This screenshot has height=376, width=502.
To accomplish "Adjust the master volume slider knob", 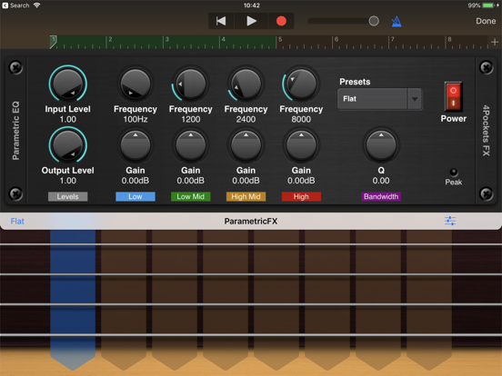I will tap(374, 21).
